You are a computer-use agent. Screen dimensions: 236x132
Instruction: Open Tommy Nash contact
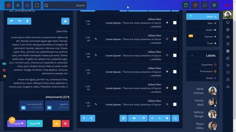[205, 103]
